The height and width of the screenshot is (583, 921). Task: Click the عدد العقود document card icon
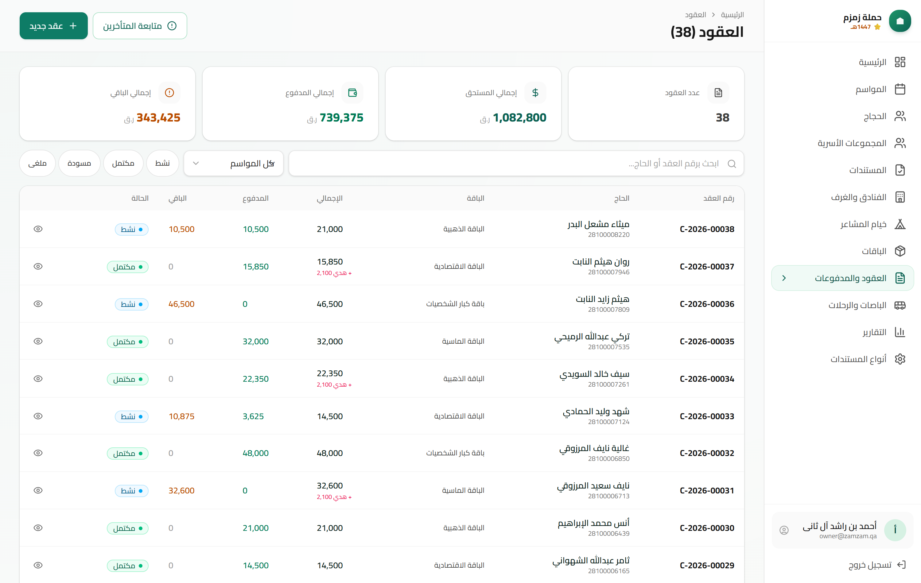pyautogui.click(x=718, y=93)
